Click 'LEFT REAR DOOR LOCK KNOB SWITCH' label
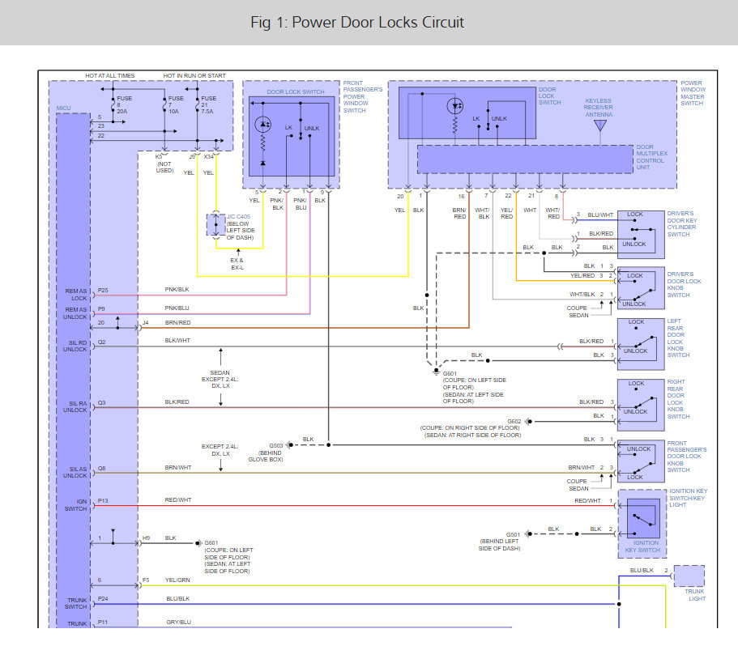Image resolution: width=738 pixels, height=646 pixels. pyautogui.click(x=678, y=338)
